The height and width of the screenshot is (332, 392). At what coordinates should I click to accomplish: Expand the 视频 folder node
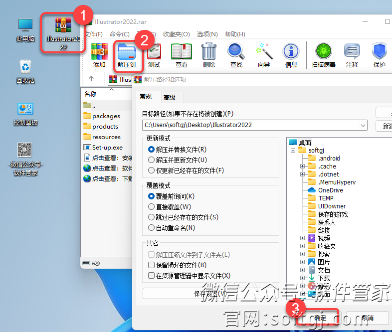coord(303,238)
